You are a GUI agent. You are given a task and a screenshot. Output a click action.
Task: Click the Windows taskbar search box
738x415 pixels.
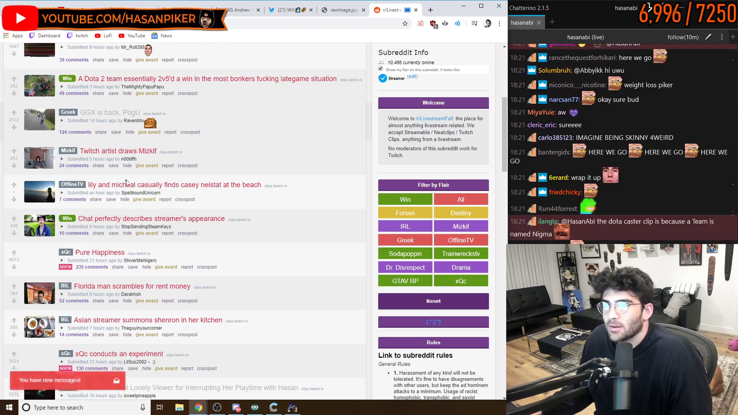83,407
